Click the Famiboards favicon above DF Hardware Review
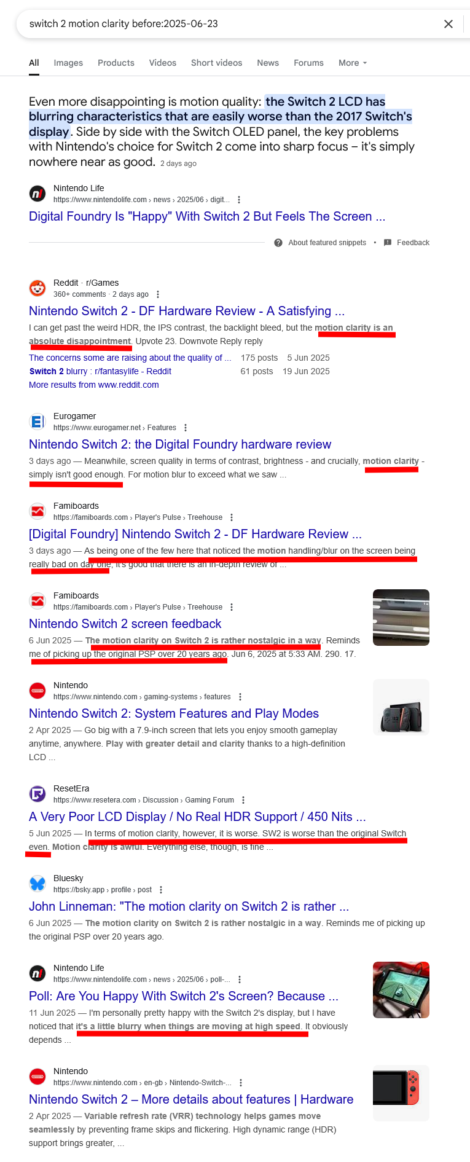 [37, 511]
